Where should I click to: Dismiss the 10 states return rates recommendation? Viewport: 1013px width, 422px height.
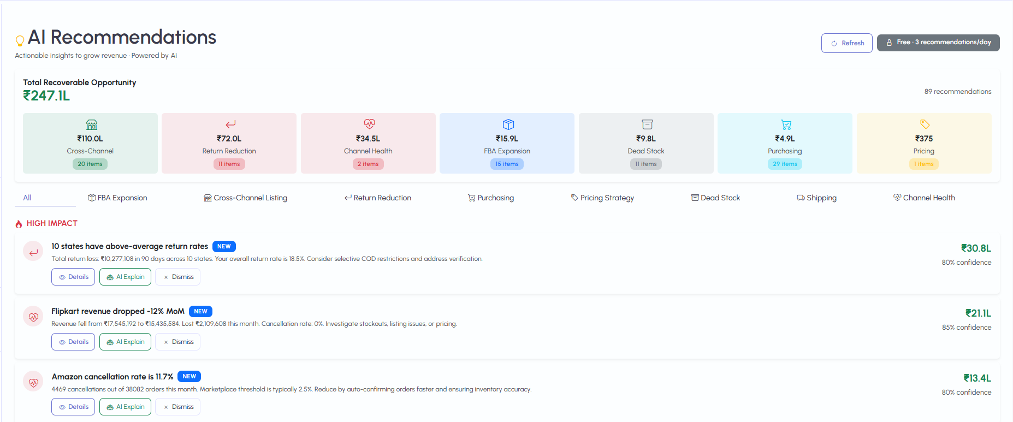pos(177,277)
